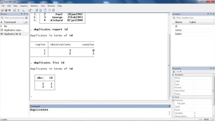Viewport: 215px width, 121px height.
Task: Click the Value label property row
Action: (193, 91)
